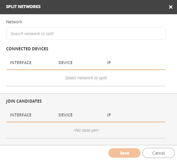Viewport: 177px width, 160px height.
Task: Click the orange divider under Join Candidates headers
Action: [86, 122]
